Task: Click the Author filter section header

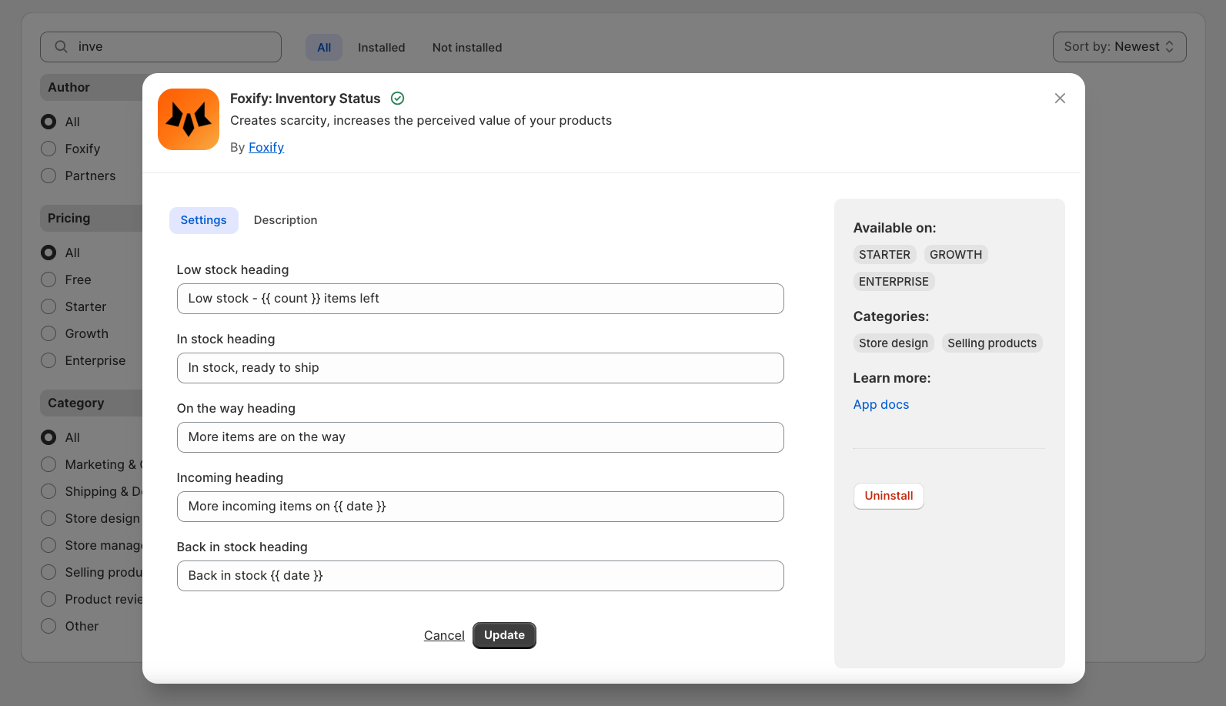Action: [x=92, y=88]
